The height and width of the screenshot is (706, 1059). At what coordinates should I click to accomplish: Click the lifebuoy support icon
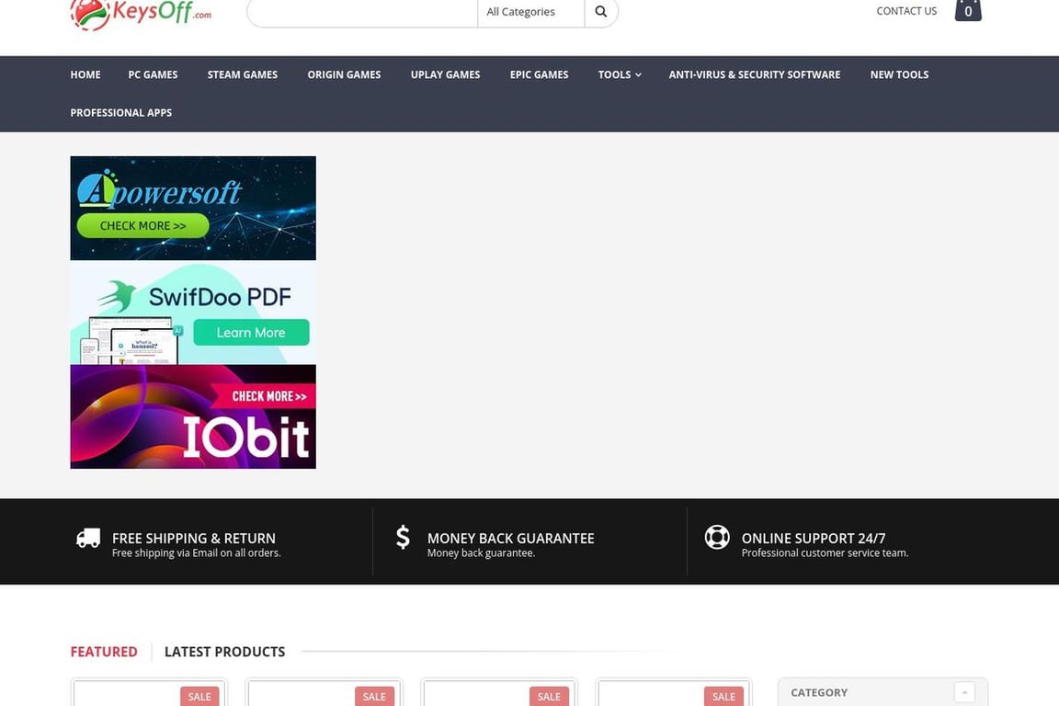[x=717, y=537]
